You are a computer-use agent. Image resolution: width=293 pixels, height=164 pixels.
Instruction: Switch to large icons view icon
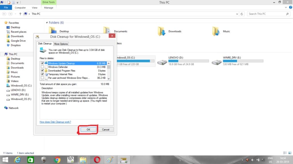(x=290, y=153)
